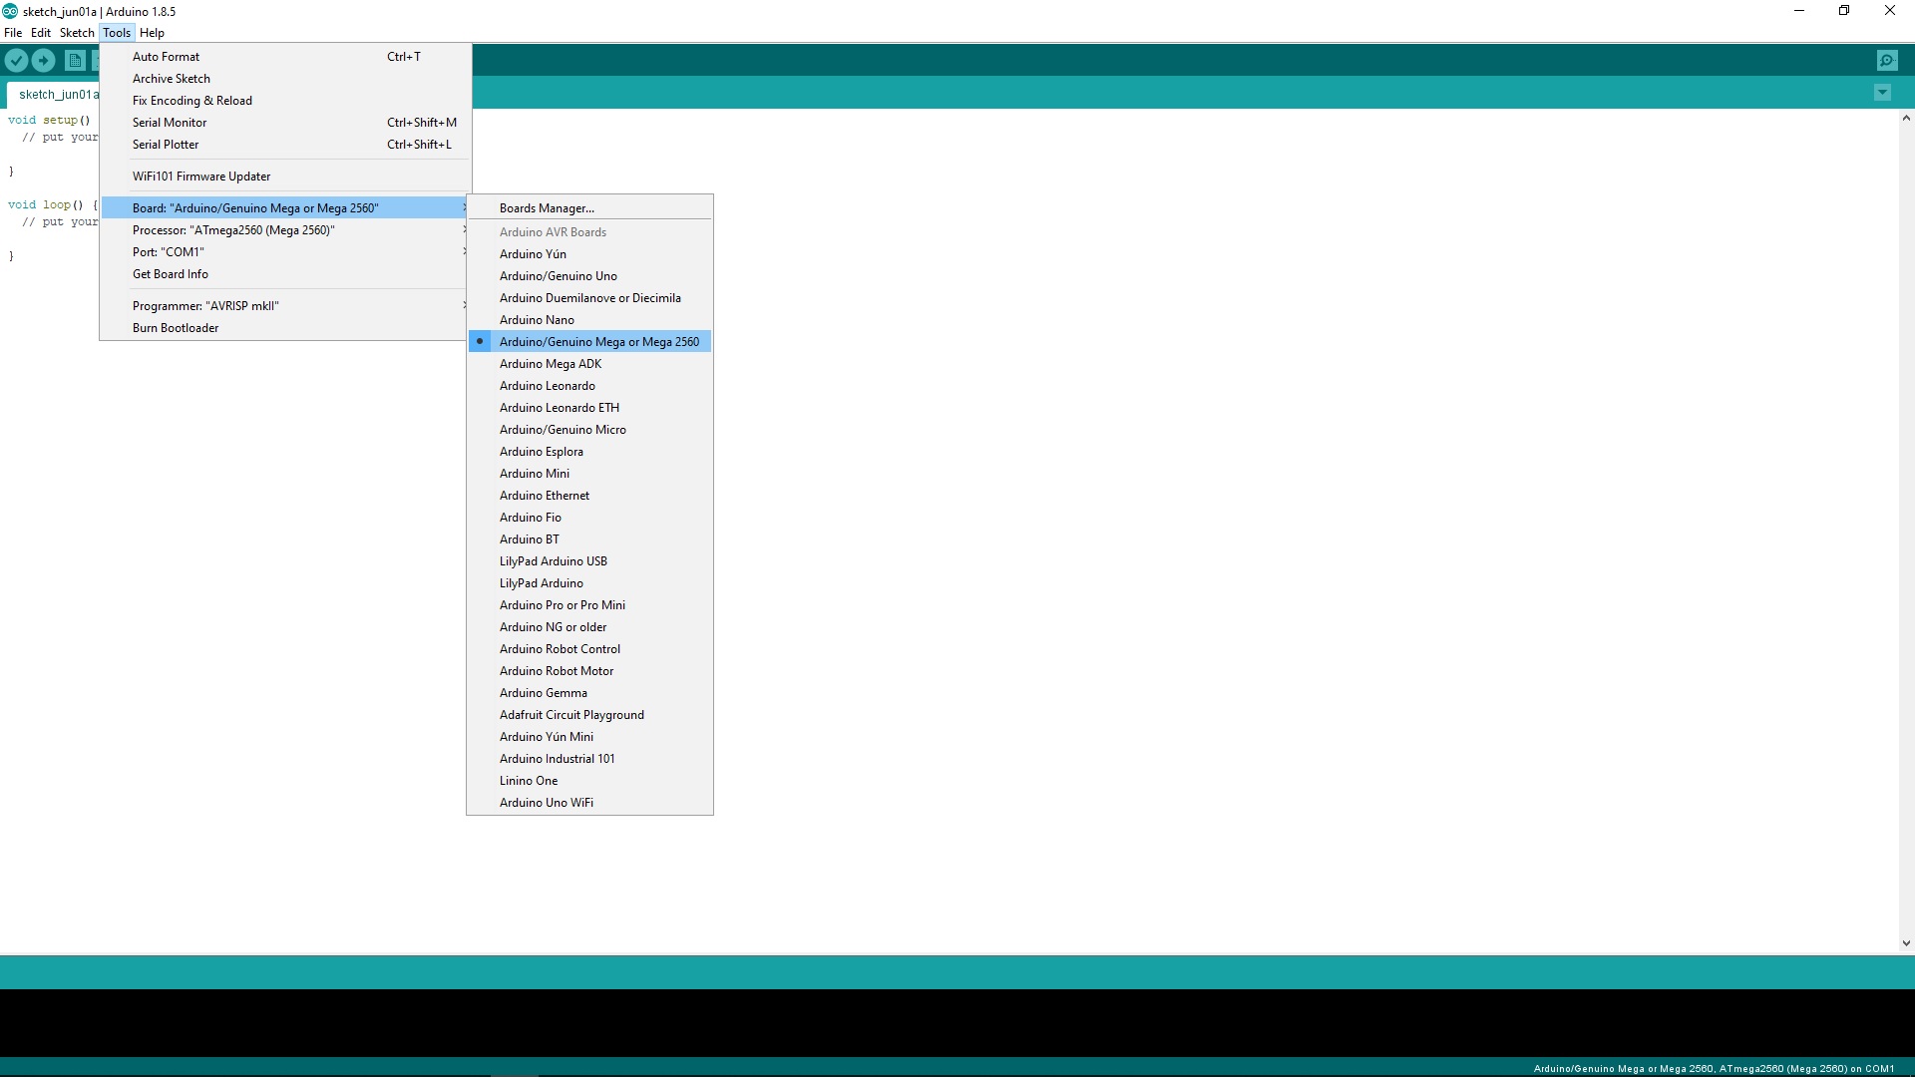Open the Edit menu
The width and height of the screenshot is (1915, 1077).
pos(41,33)
